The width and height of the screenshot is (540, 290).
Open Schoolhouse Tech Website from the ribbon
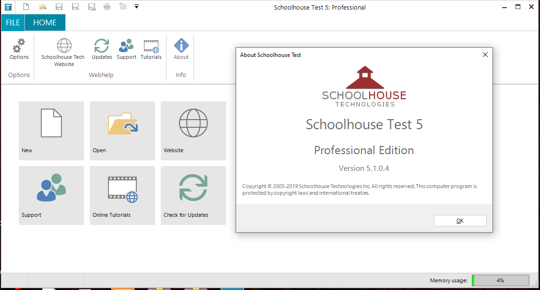click(x=63, y=53)
